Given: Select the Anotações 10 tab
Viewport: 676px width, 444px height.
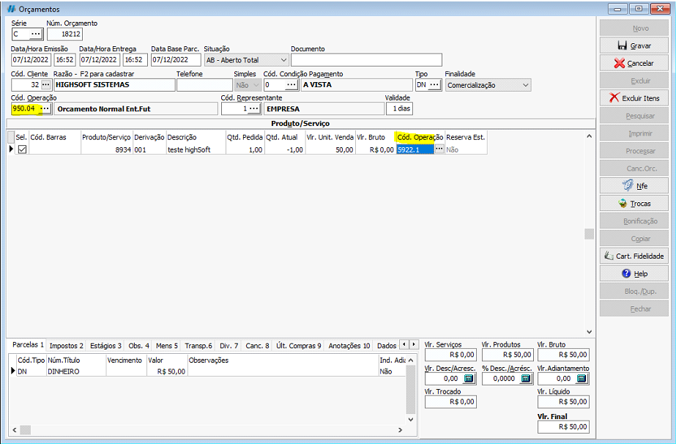Looking at the screenshot, I should [x=349, y=345].
